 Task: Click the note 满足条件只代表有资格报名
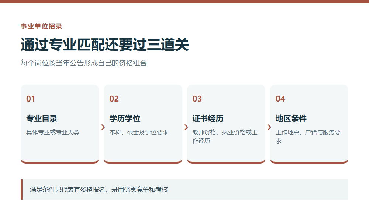coord(68,190)
